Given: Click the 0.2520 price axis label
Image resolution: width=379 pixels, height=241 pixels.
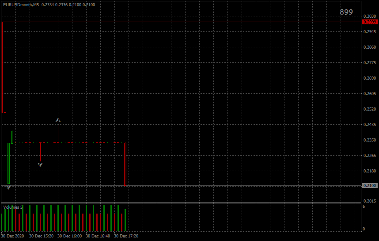Looking at the screenshot, I should tap(370, 109).
